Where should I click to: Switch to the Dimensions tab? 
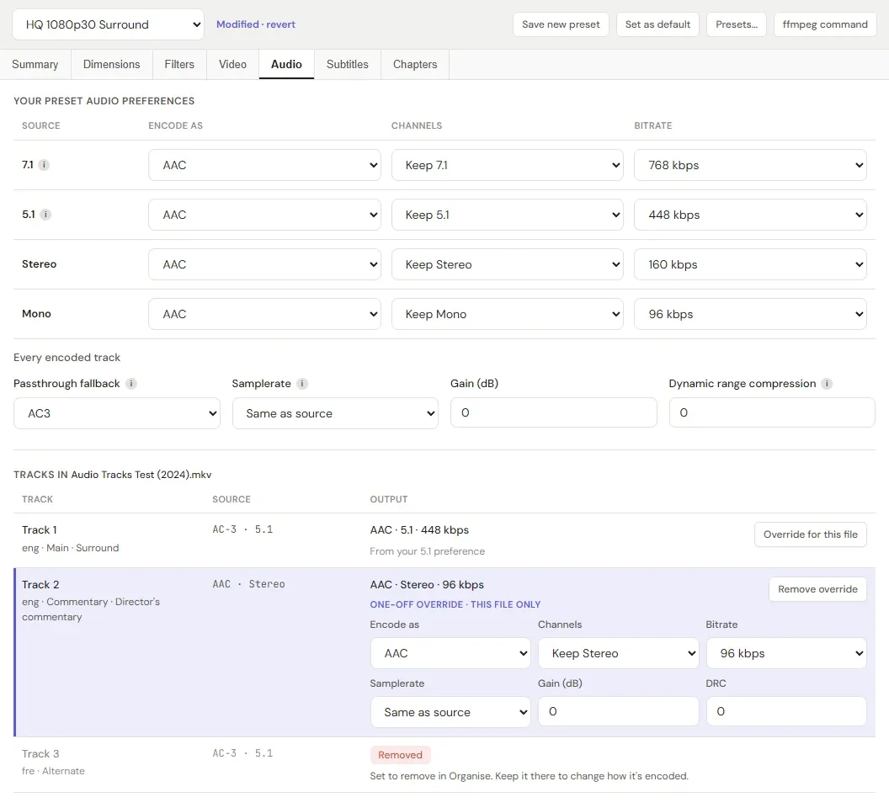click(x=112, y=64)
